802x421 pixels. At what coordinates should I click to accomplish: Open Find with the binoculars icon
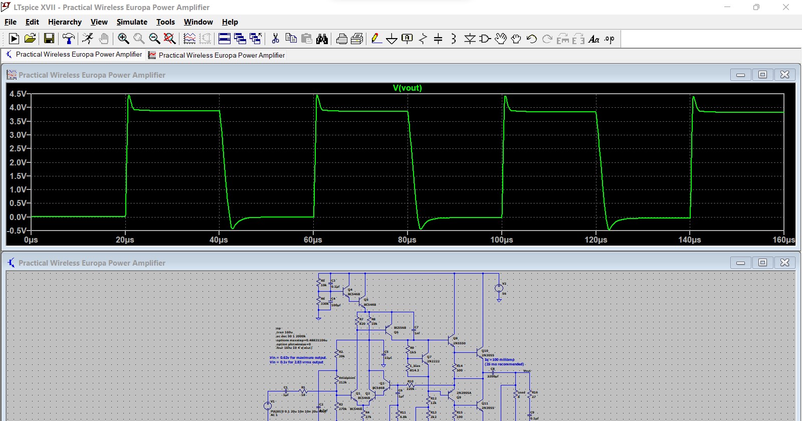coord(322,39)
